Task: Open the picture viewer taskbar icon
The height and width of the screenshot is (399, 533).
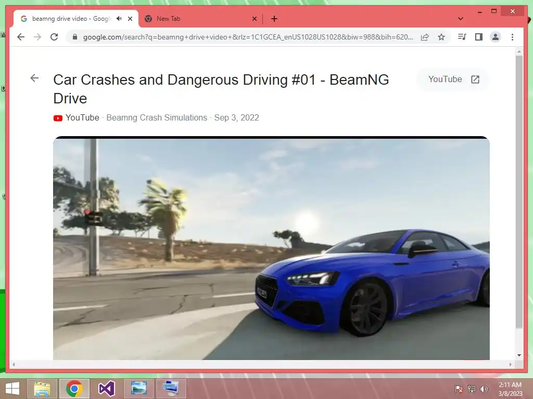Action: [138, 389]
